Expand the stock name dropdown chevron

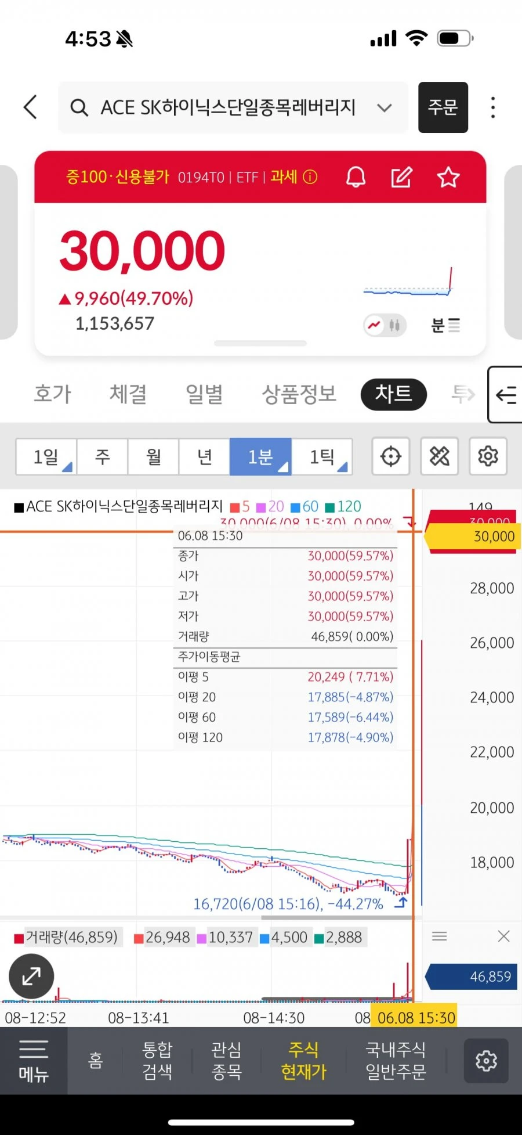[x=385, y=108]
